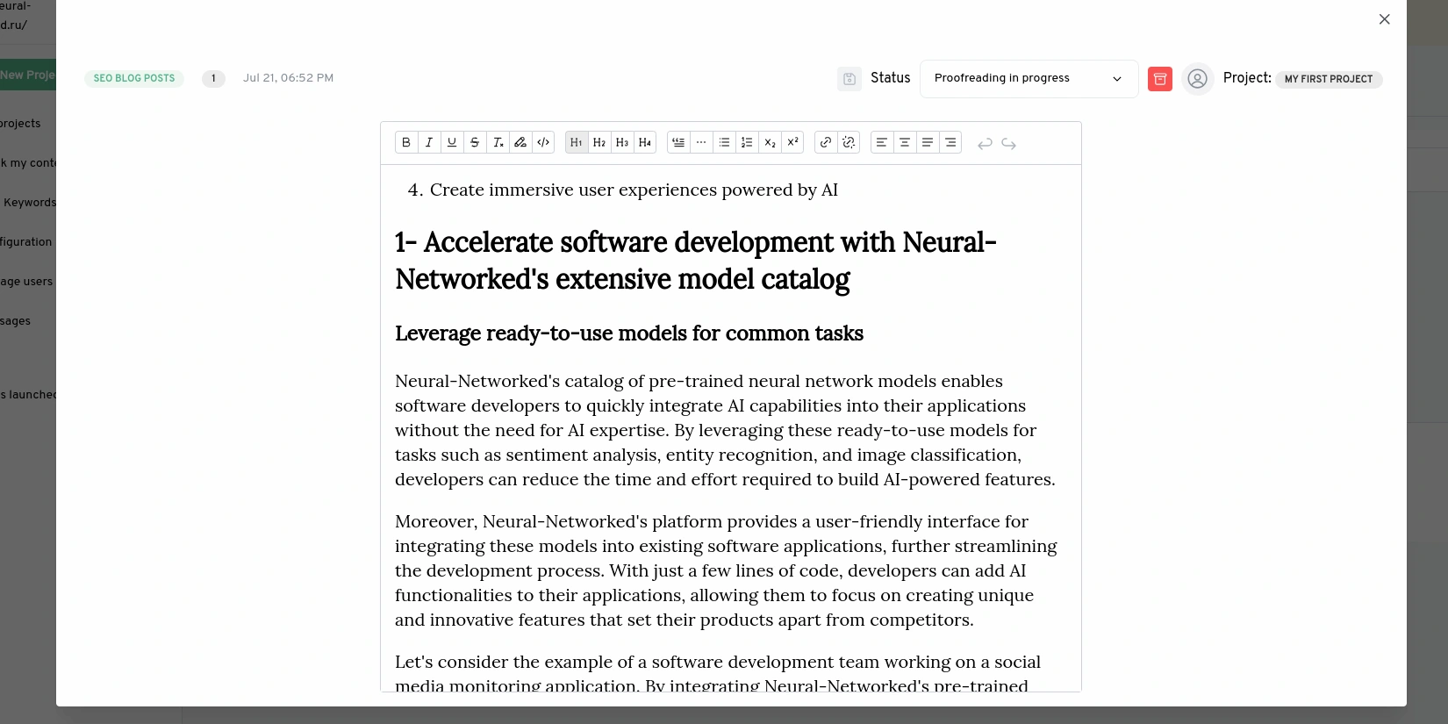Toggle italic formatting

pyautogui.click(x=429, y=142)
